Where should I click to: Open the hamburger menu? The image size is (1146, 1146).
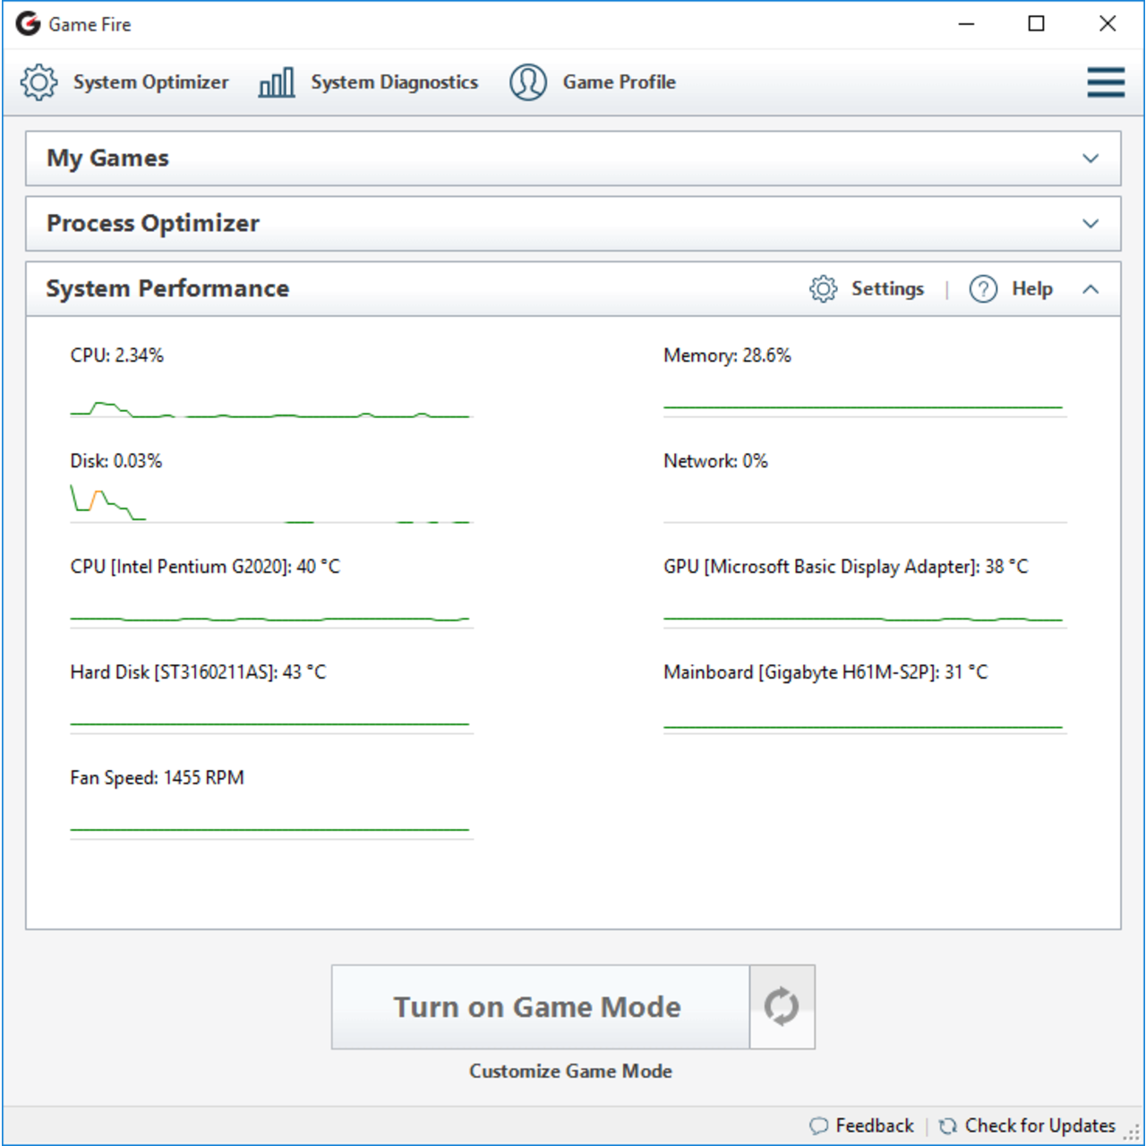pyautogui.click(x=1106, y=82)
